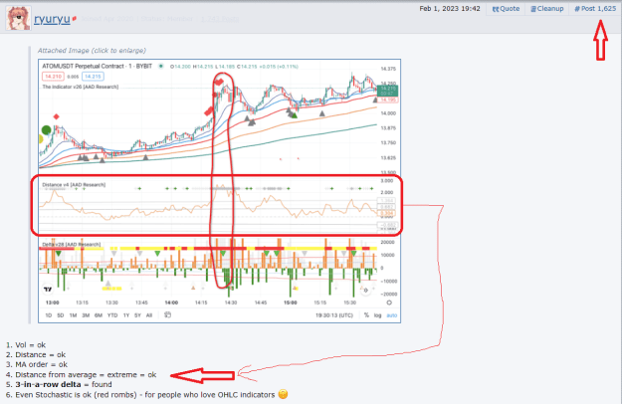The height and width of the screenshot is (404, 622).
Task: Click the ATOMUSDT Perpetual Contract title
Action: click(x=98, y=67)
